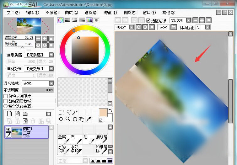The width and height of the screenshot is (237, 165).
Task: Select the flattest brush tip shape
Action: [110, 161]
